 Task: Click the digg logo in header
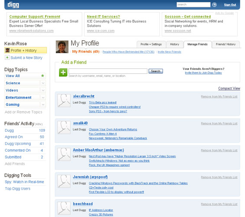(x=13, y=5)
